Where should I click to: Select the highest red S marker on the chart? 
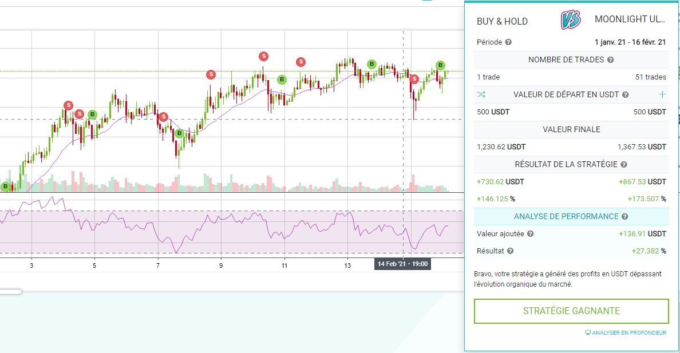pos(263,56)
